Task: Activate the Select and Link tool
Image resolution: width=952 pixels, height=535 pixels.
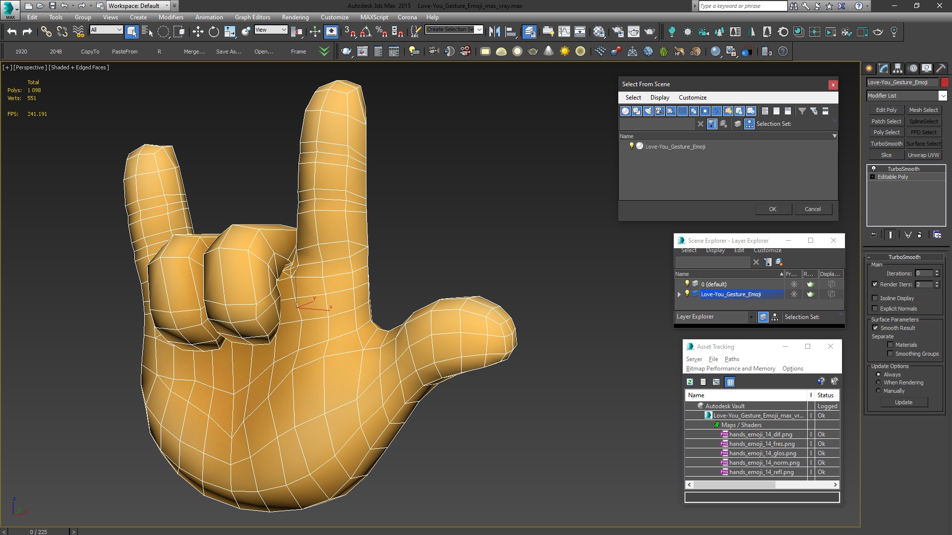Action: point(46,32)
